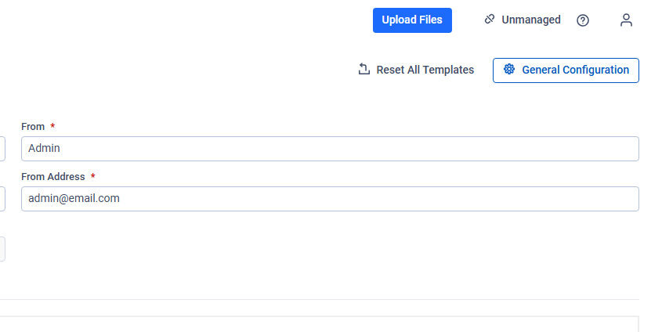
Task: Click inside the empty bottom editor panel
Action: coord(313,324)
